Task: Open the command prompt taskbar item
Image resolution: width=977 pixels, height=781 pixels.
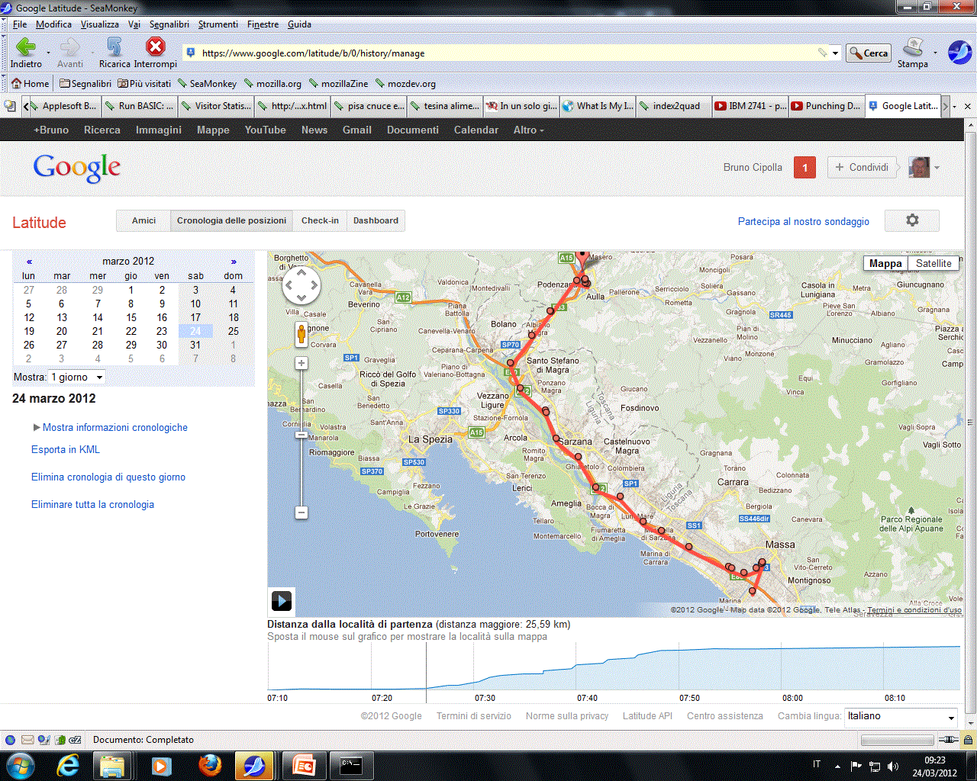Action: 351,765
